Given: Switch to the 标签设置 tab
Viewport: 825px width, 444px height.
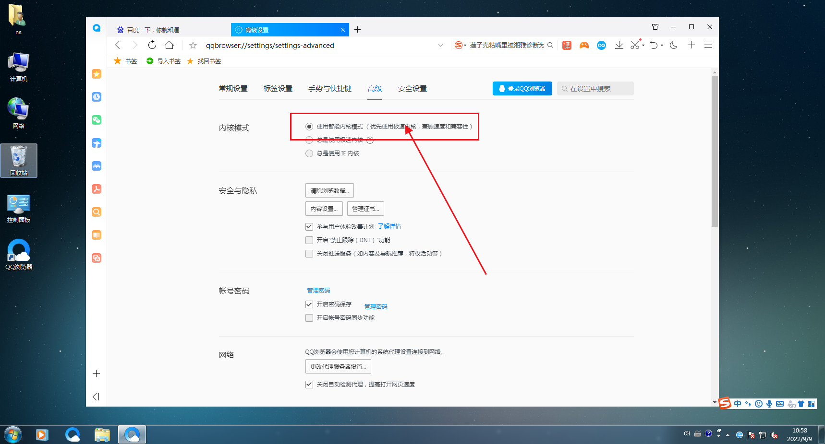Looking at the screenshot, I should [278, 89].
